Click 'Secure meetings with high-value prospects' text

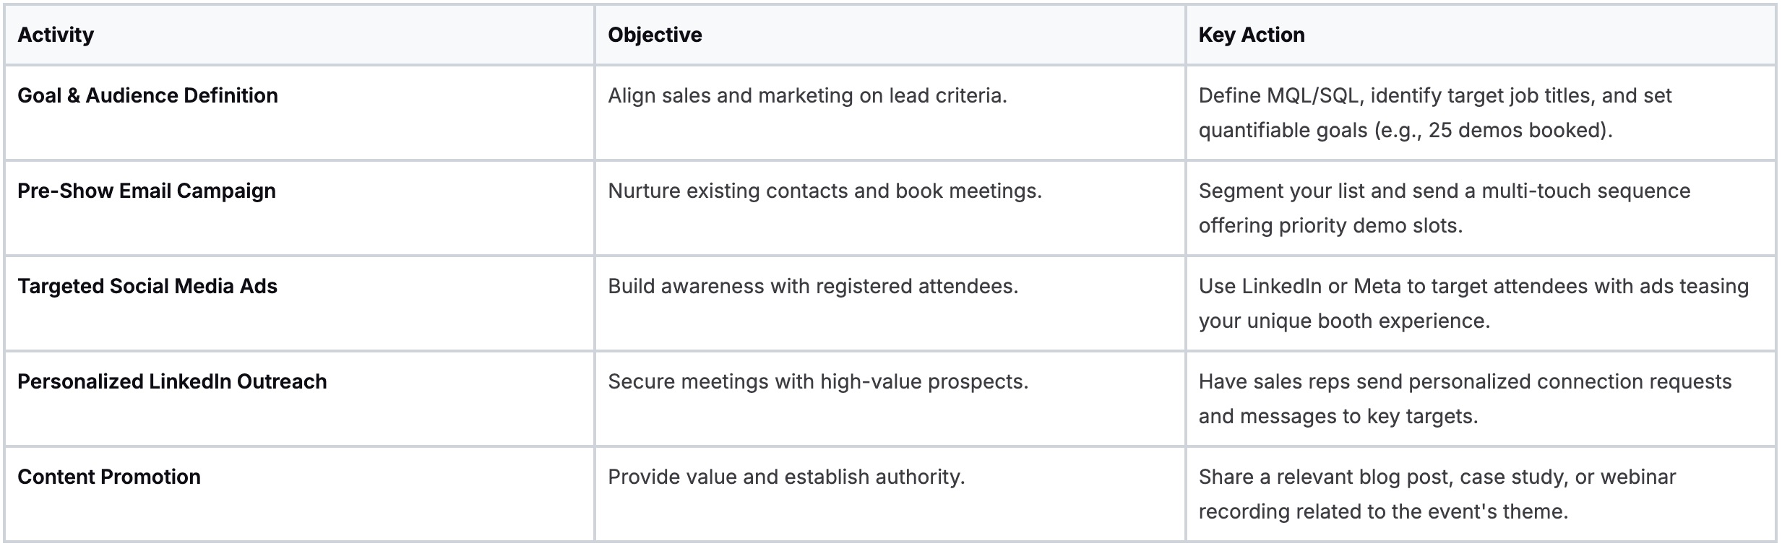point(818,381)
